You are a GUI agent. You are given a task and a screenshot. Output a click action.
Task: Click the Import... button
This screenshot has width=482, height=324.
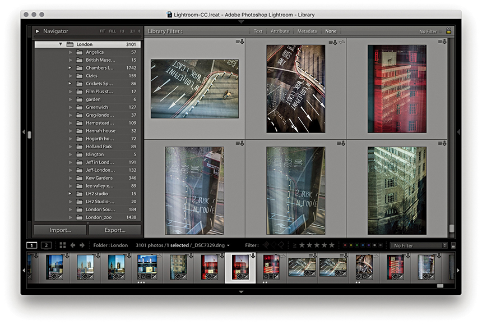click(x=60, y=230)
